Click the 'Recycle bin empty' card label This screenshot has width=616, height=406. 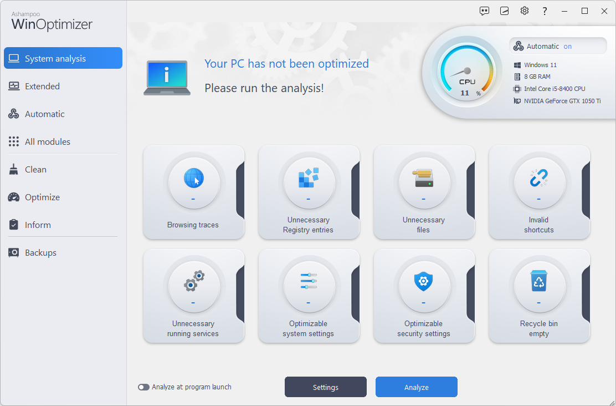[x=538, y=328]
